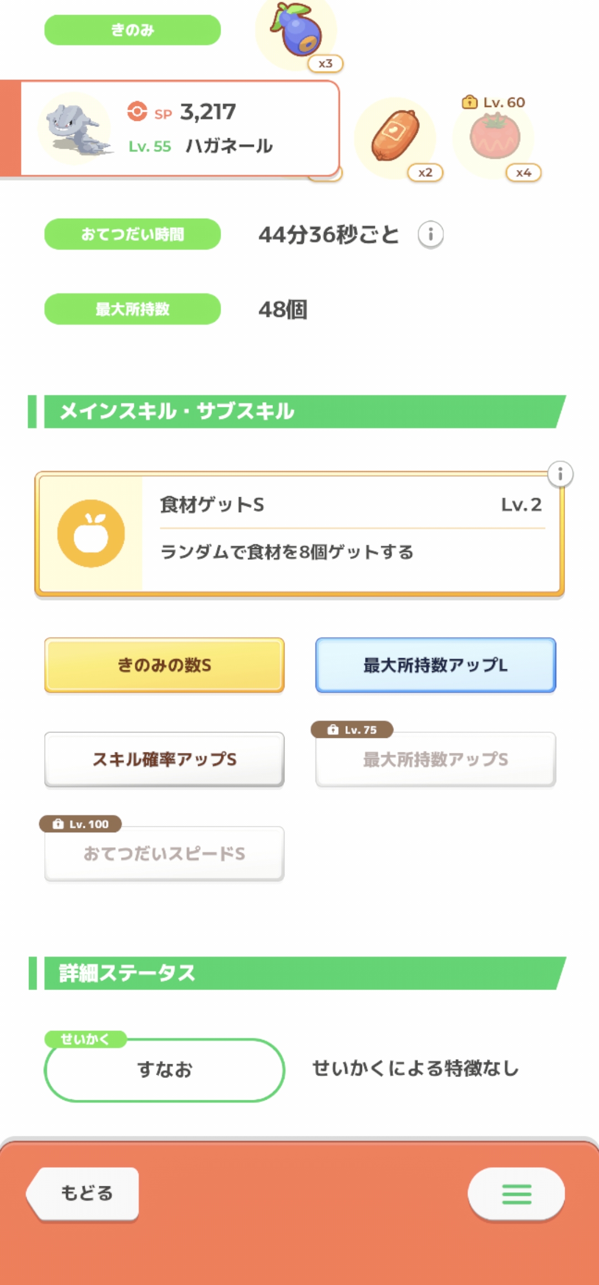Tap the 最大所持数 green label

pyautogui.click(x=133, y=309)
